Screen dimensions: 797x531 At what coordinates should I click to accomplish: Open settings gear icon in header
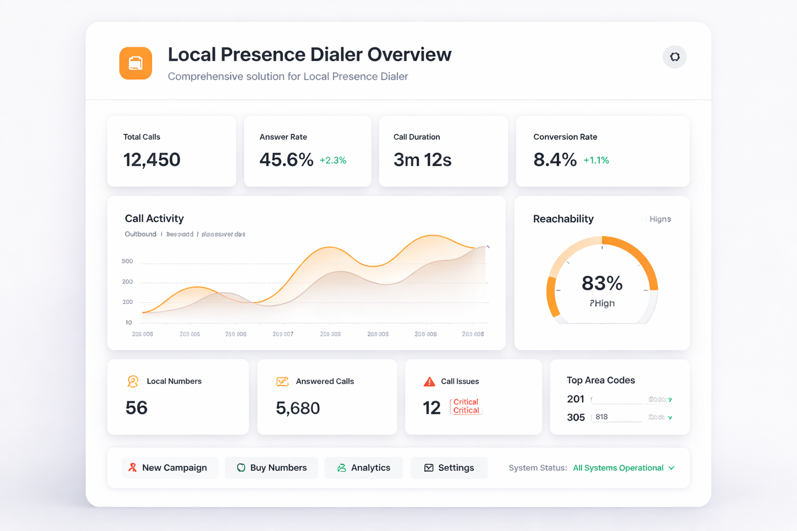tap(675, 57)
